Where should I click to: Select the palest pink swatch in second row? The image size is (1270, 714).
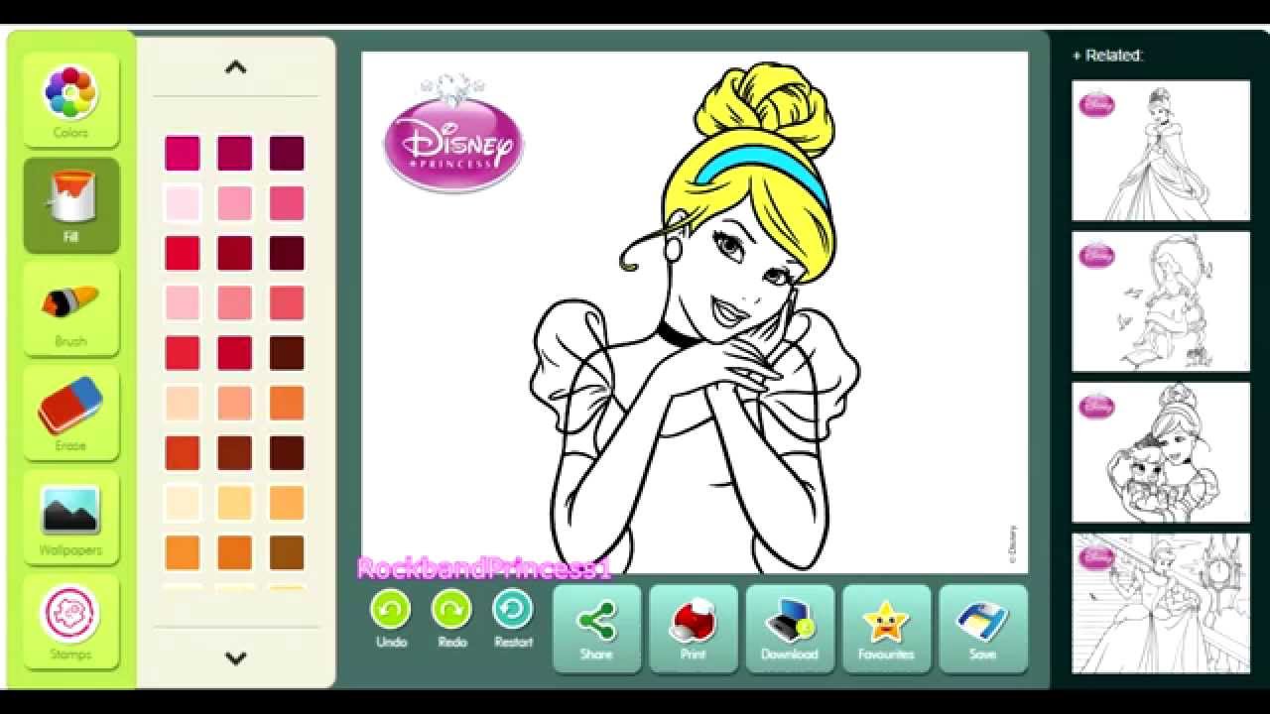coord(183,203)
